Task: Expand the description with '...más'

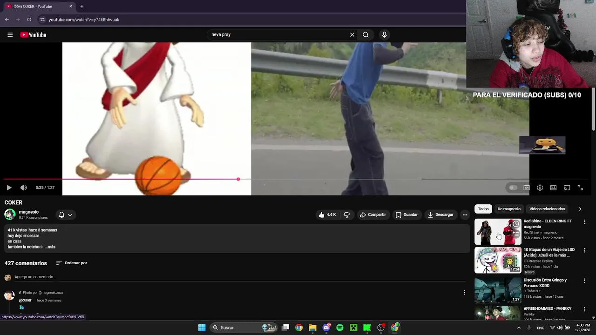Action: 50,247
